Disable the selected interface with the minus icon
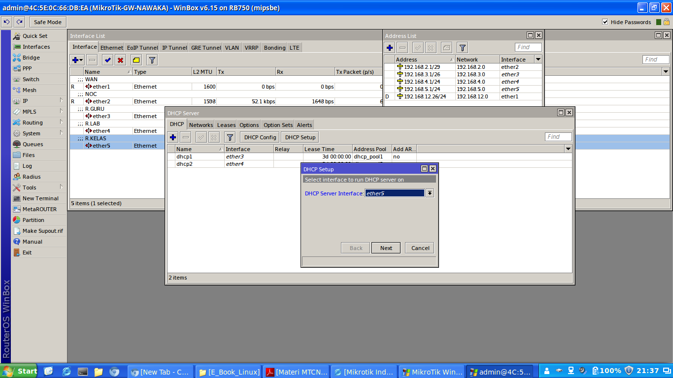This screenshot has height=378, width=673. (x=92, y=60)
